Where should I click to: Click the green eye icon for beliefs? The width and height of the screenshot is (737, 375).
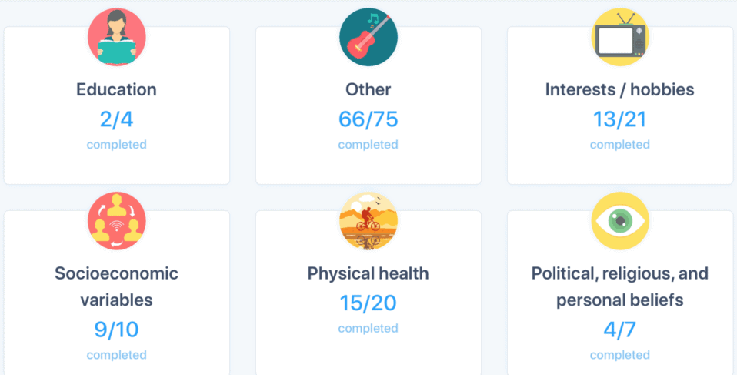point(620,221)
